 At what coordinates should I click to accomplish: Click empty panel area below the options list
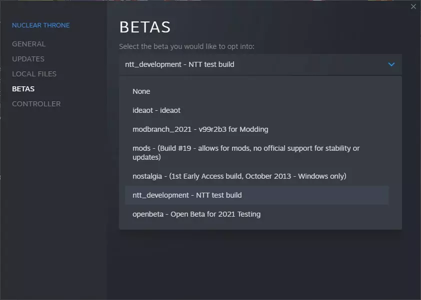click(x=260, y=265)
